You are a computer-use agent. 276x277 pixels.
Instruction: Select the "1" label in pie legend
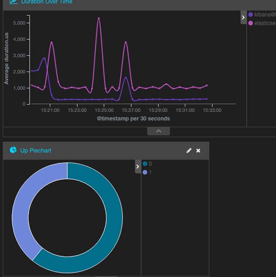(150, 173)
